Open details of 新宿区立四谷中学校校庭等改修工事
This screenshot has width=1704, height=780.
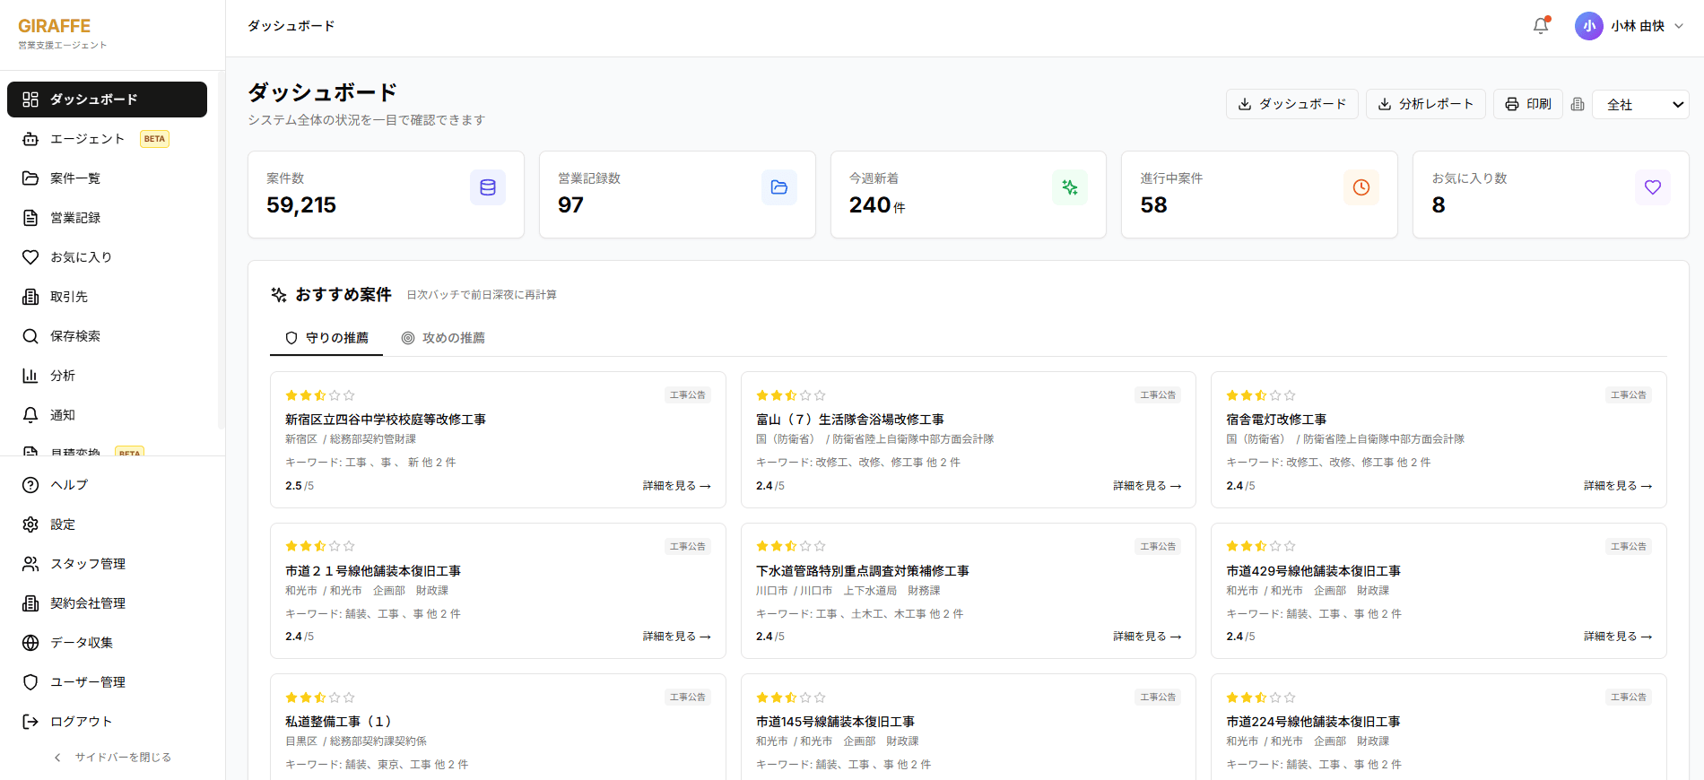tap(676, 486)
